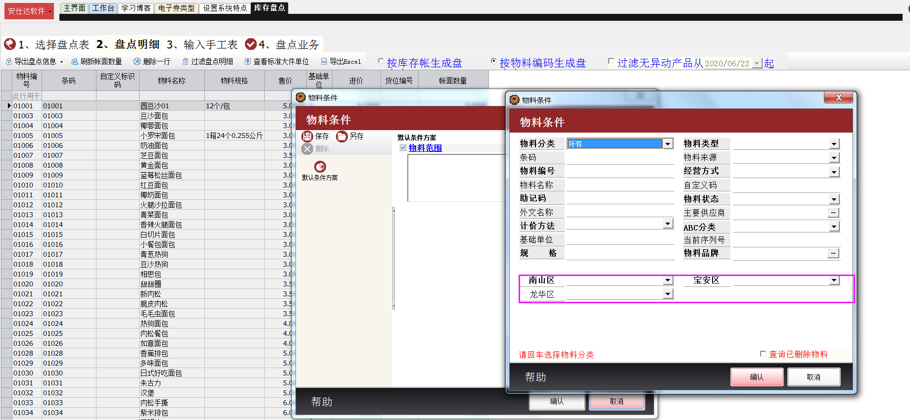910x420 pixels.
Task: Open the 物料状态 dropdown
Action: pyautogui.click(x=834, y=199)
